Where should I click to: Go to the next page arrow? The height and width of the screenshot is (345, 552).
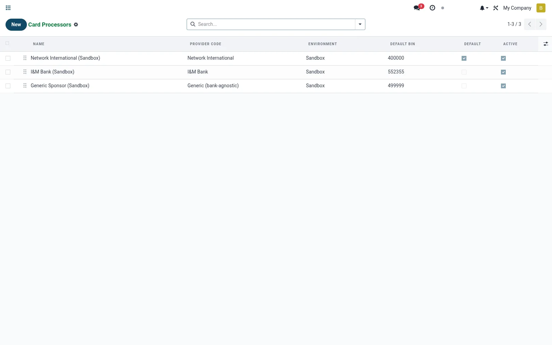tap(541, 24)
